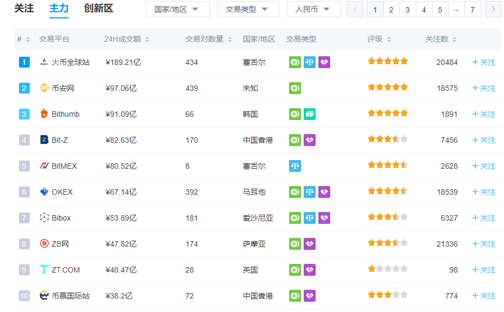Go to page 3
This screenshot has height=312, width=504.
click(408, 9)
